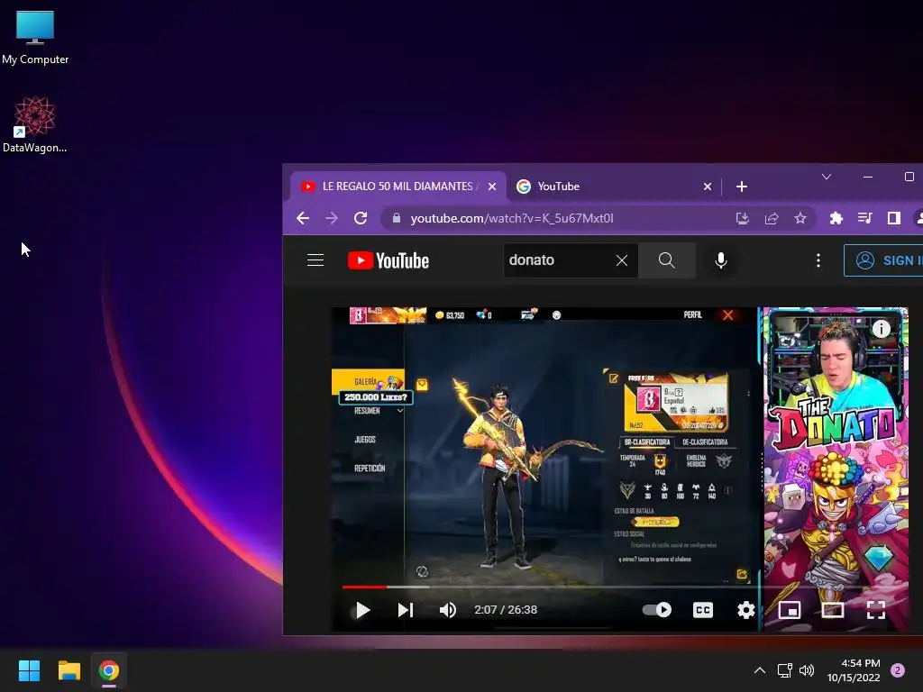The height and width of the screenshot is (692, 923).
Task: Open the DataWagon desktop shortcut
Action: click(35, 124)
